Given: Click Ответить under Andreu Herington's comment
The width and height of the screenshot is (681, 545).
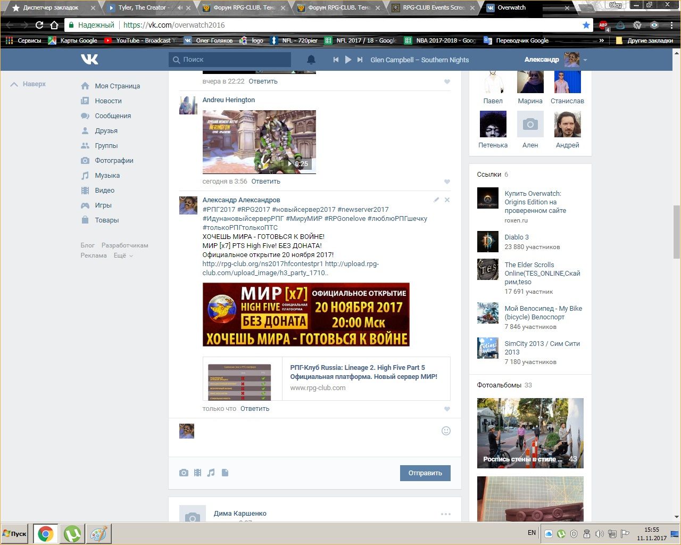Looking at the screenshot, I should coord(265,181).
